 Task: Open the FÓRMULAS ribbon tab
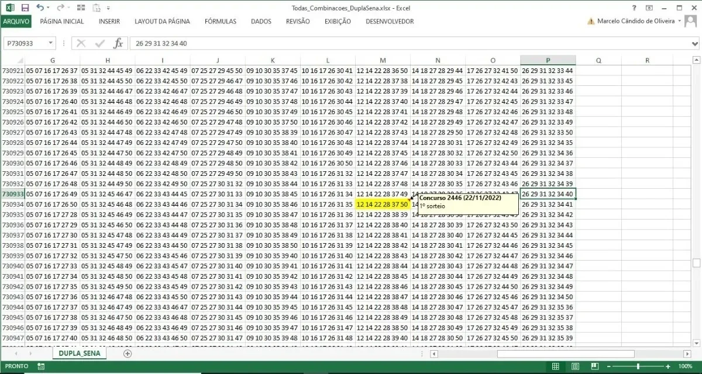[x=221, y=22]
